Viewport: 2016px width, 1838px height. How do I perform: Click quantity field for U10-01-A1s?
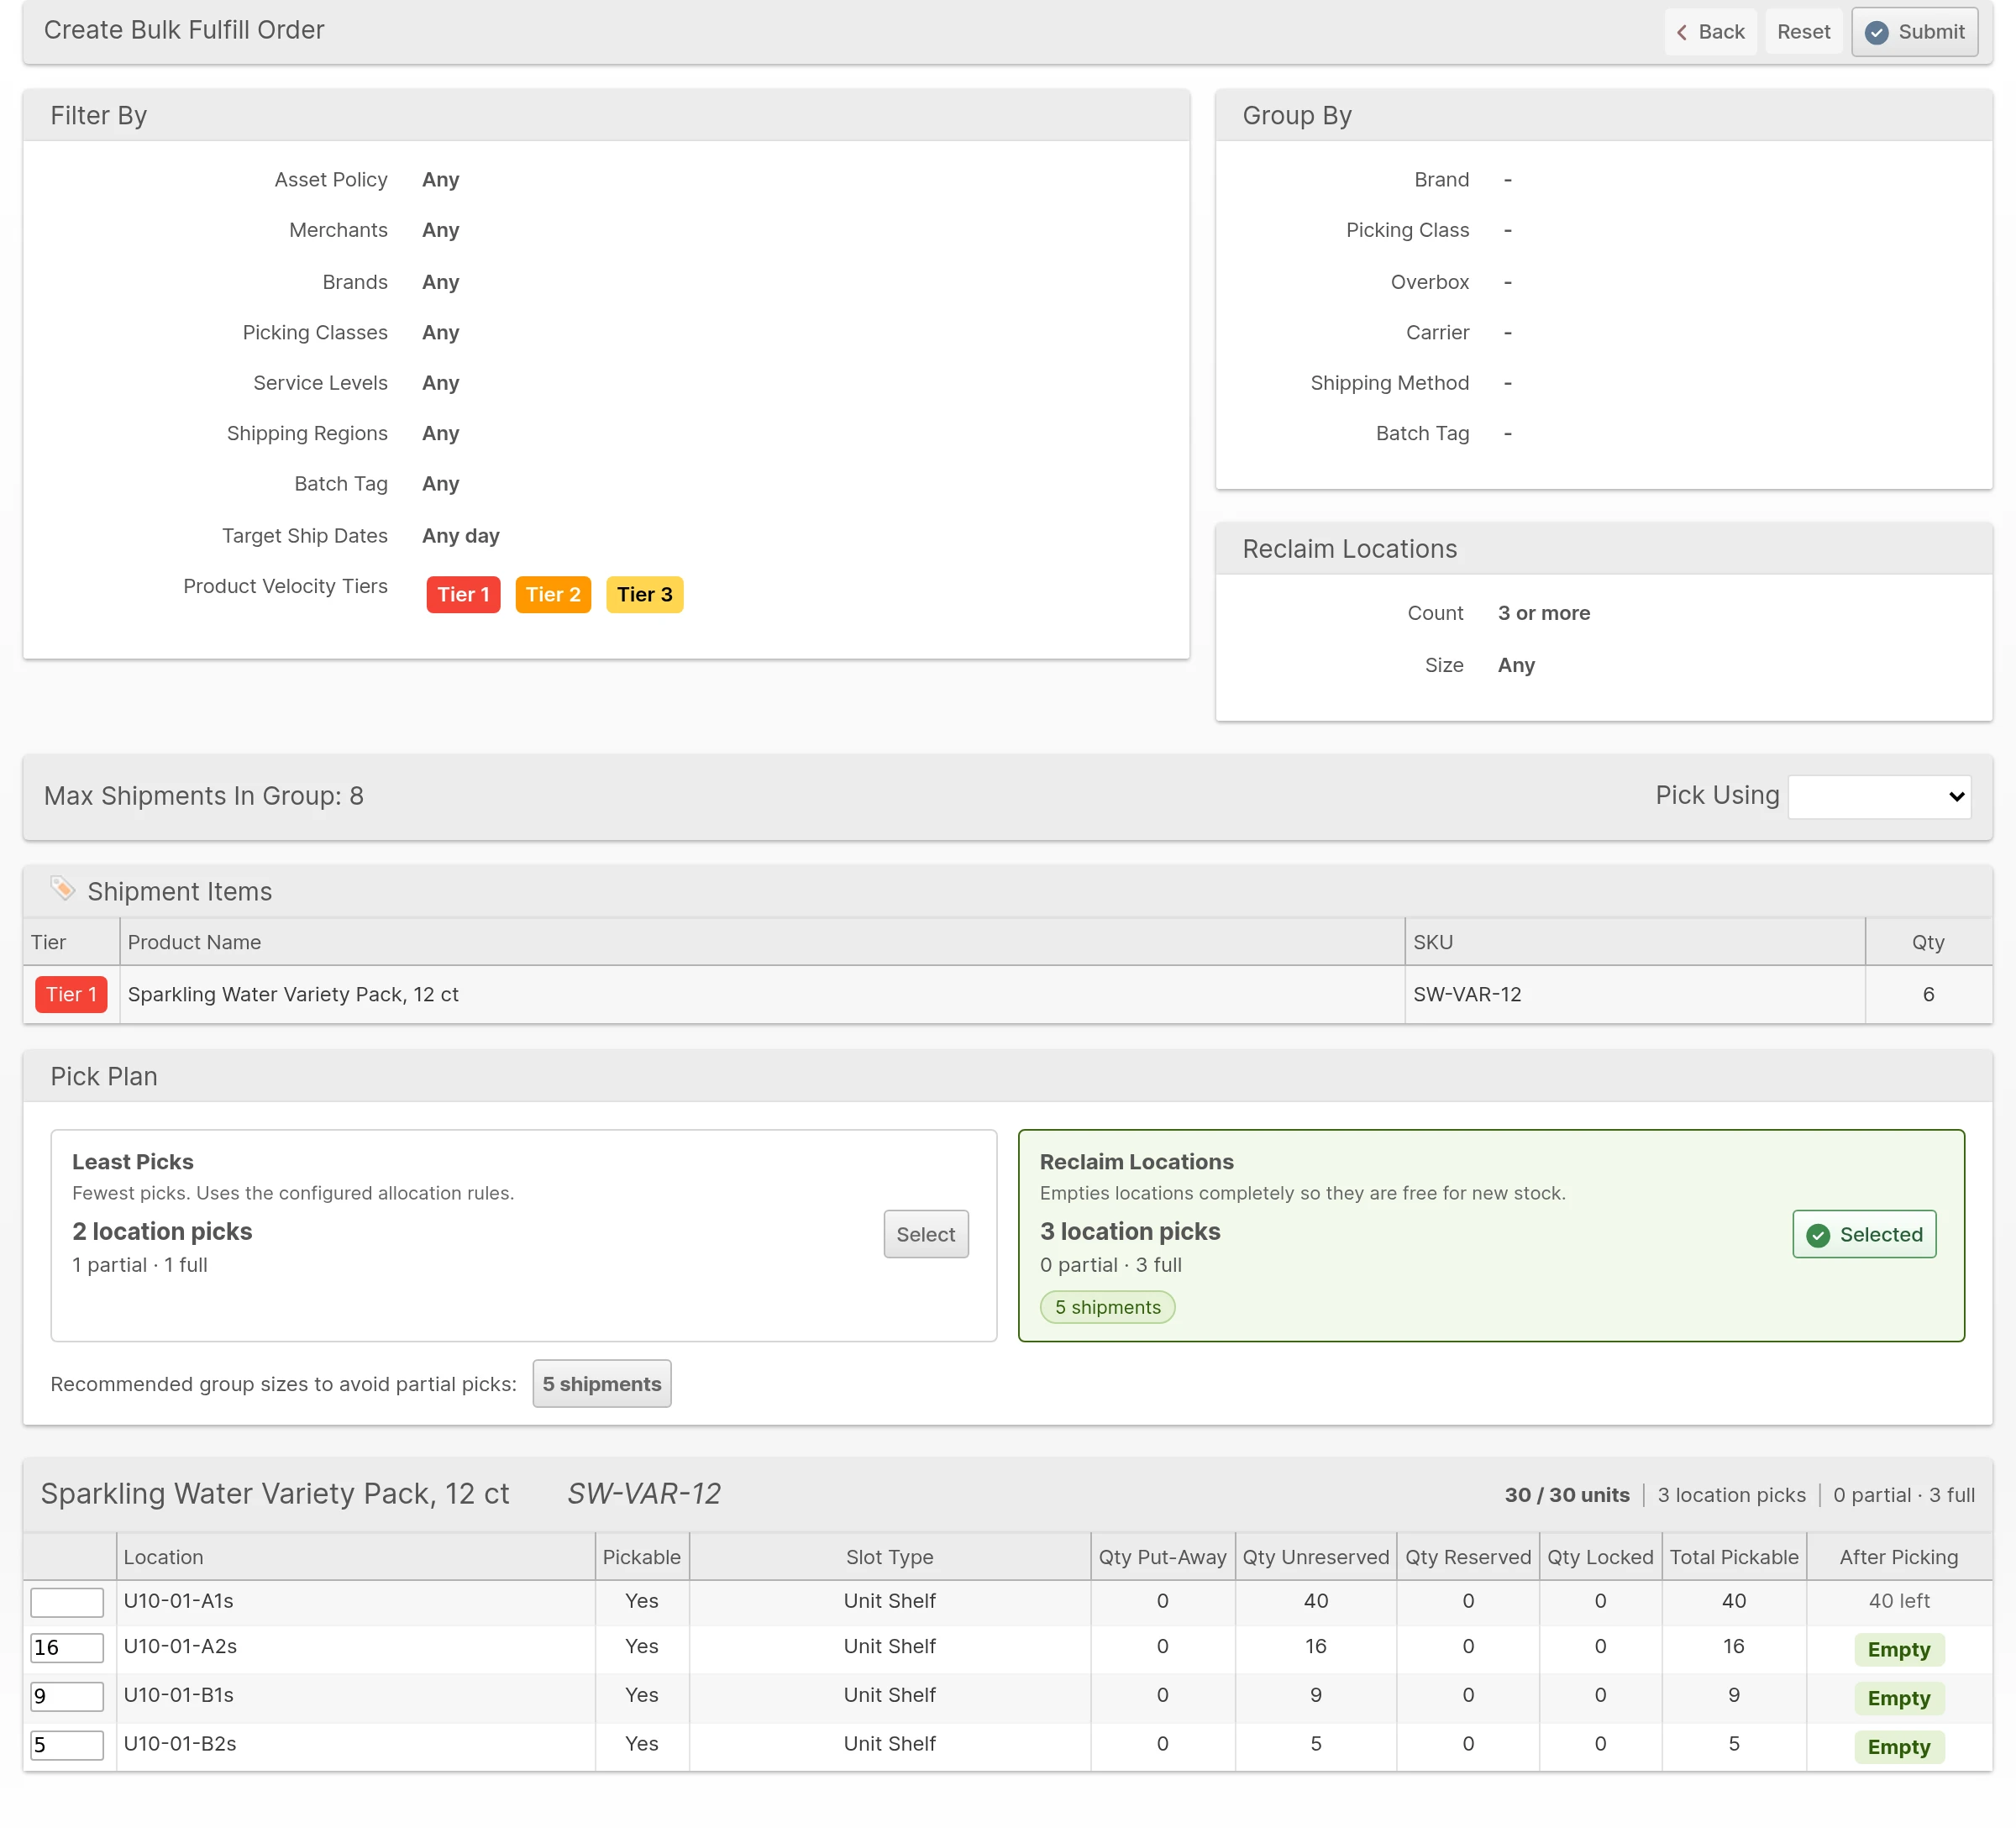[67, 1601]
